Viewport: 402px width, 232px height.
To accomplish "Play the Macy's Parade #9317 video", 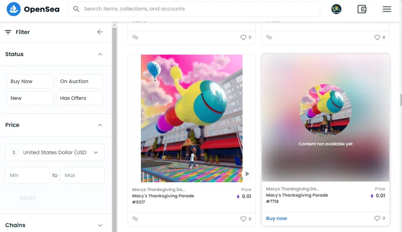I will coord(247,174).
